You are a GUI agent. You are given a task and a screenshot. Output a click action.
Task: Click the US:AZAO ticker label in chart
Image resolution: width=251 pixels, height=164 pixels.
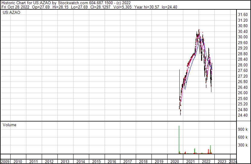11,13
